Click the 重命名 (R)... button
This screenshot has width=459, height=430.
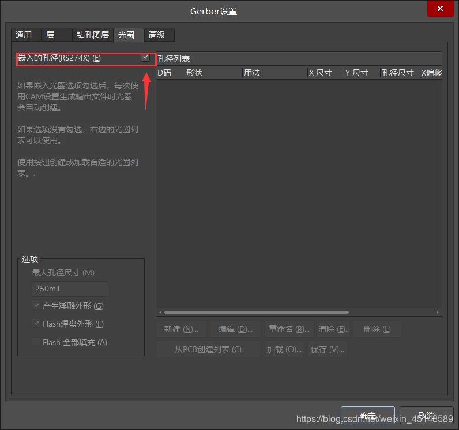[x=289, y=329]
